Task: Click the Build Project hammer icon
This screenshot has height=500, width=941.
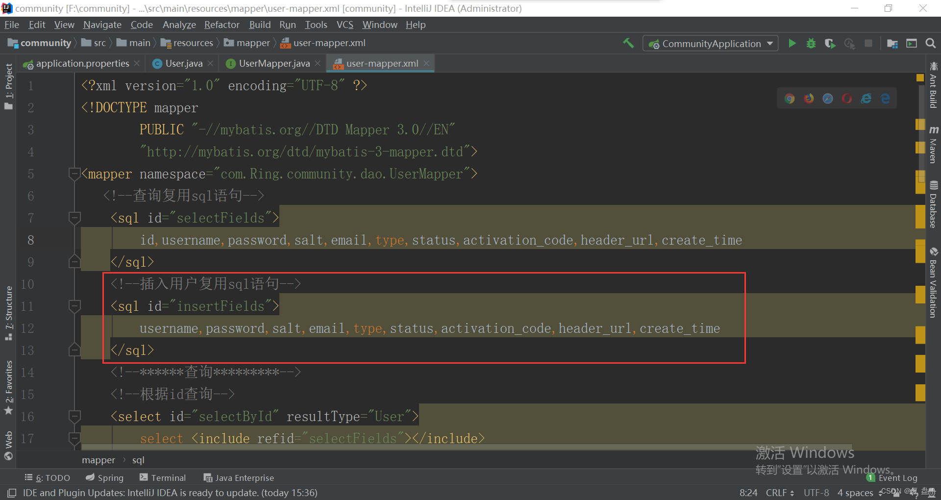Action: (628, 43)
